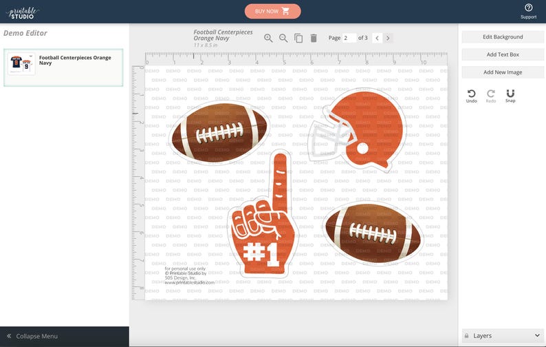The width and height of the screenshot is (546, 347).
Task: Click the 'Demo Editor' heading
Action: click(25, 33)
